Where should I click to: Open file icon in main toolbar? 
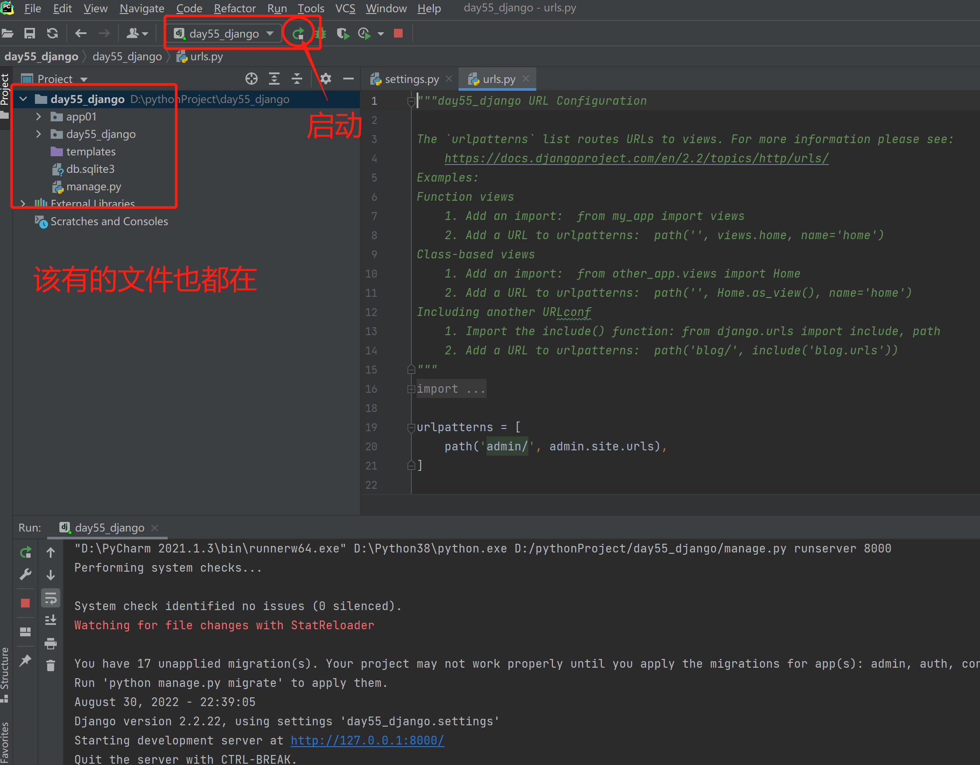pyautogui.click(x=7, y=33)
